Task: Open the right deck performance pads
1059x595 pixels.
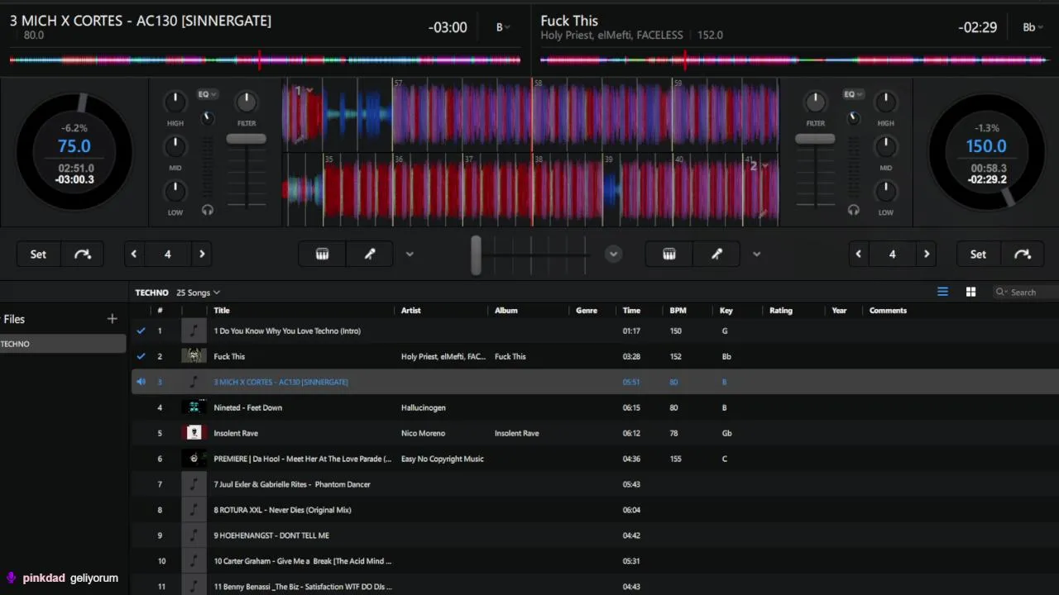Action: (x=669, y=255)
